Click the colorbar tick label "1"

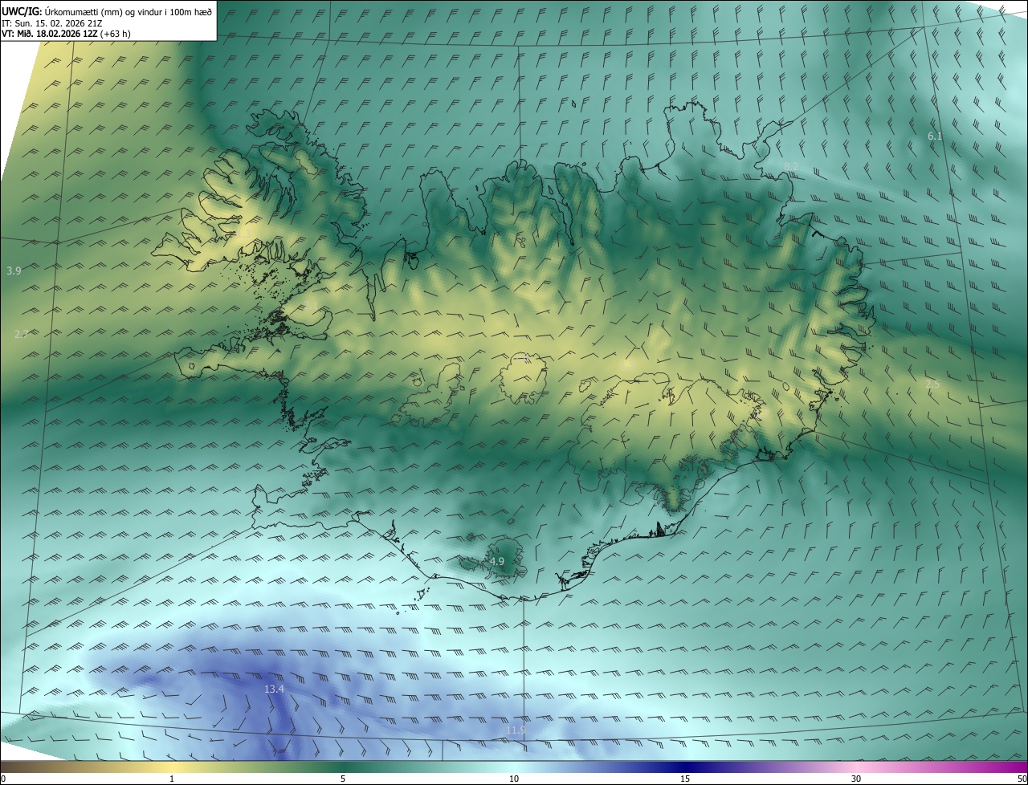click(x=172, y=779)
